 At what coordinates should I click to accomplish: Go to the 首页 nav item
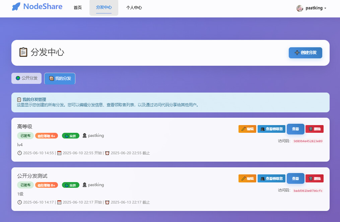[78, 8]
